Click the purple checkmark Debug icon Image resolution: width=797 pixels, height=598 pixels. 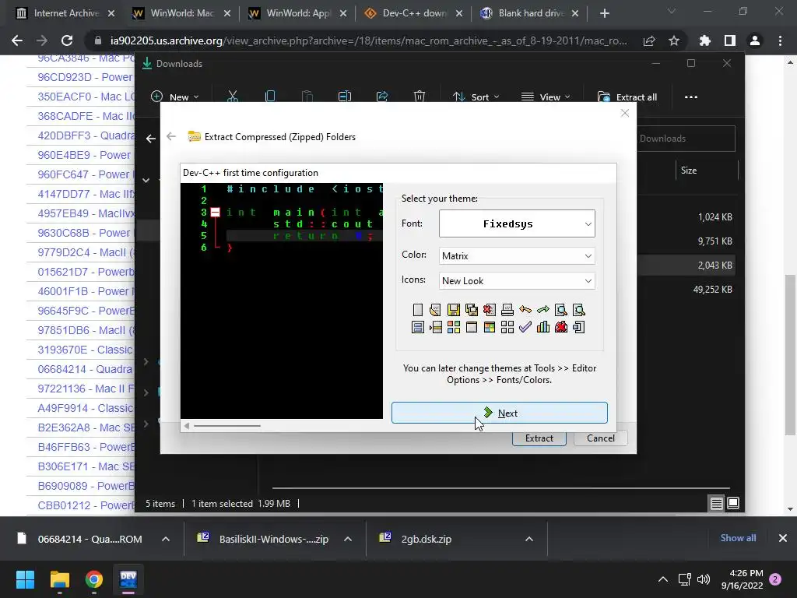525,327
